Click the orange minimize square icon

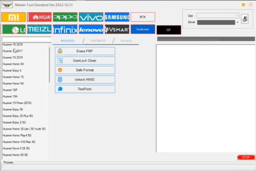(243, 5)
